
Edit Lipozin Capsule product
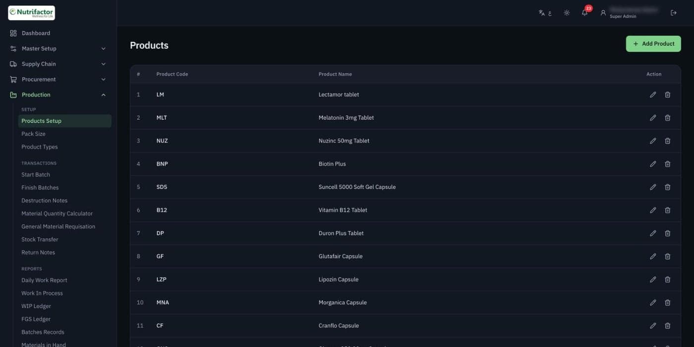tap(653, 279)
